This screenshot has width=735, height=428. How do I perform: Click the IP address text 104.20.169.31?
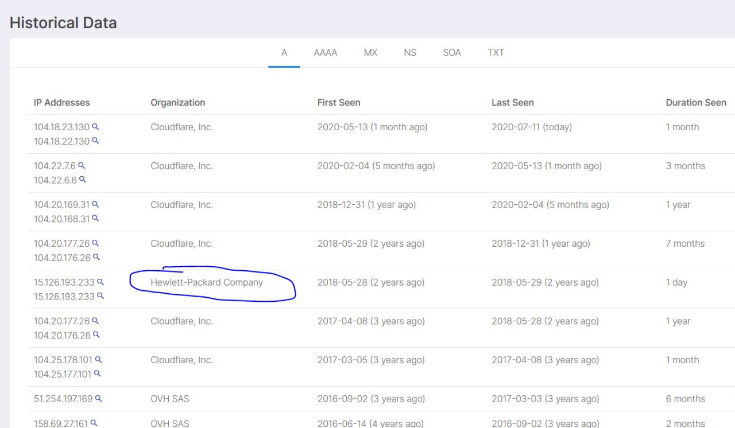(62, 205)
